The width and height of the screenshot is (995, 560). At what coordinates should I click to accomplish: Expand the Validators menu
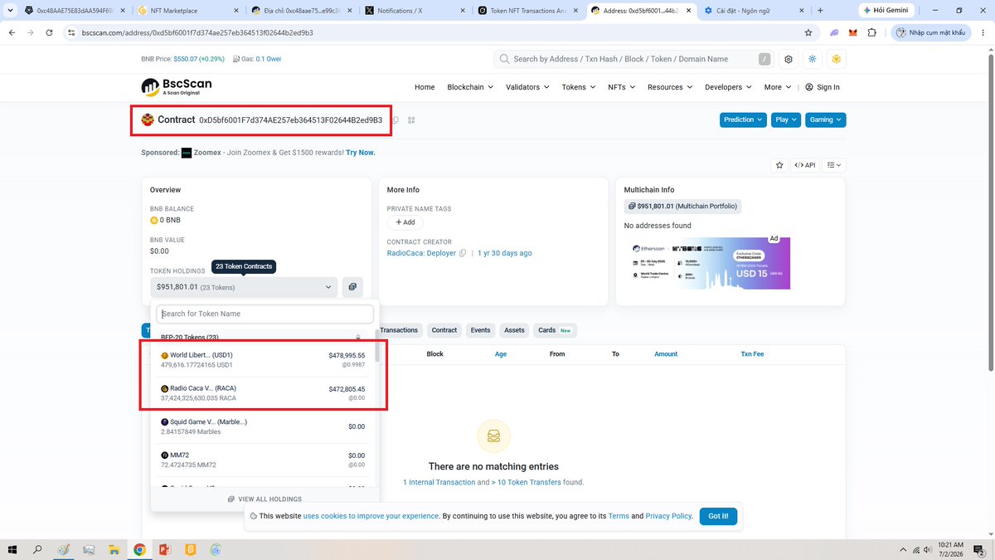527,87
